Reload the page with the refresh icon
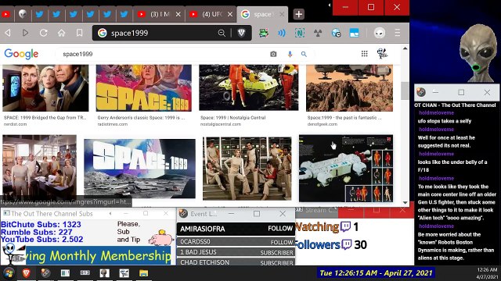Screen dimensions: 501x281 coord(44,33)
